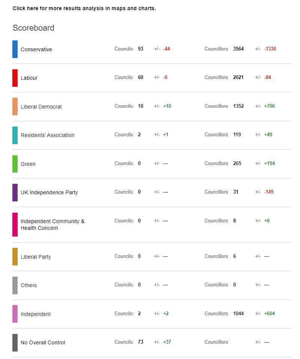Click the Independent councillors count 1044

pos(238,314)
